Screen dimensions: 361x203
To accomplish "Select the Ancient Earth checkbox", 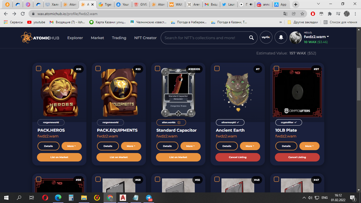I will coord(217,68).
